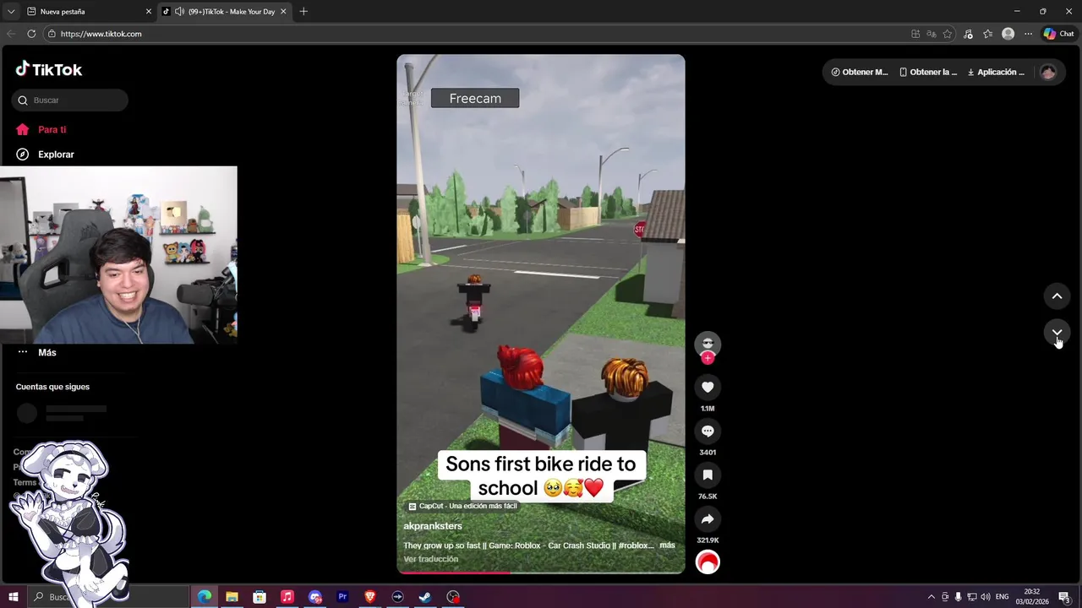Open OBS Studio from the taskbar
The width and height of the screenshot is (1082, 608).
pyautogui.click(x=453, y=597)
